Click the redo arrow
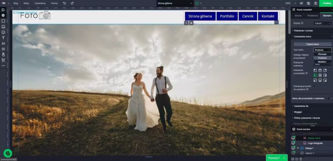Image resolution: width=333 pixels, height=161 pixels. (x=72, y=3)
